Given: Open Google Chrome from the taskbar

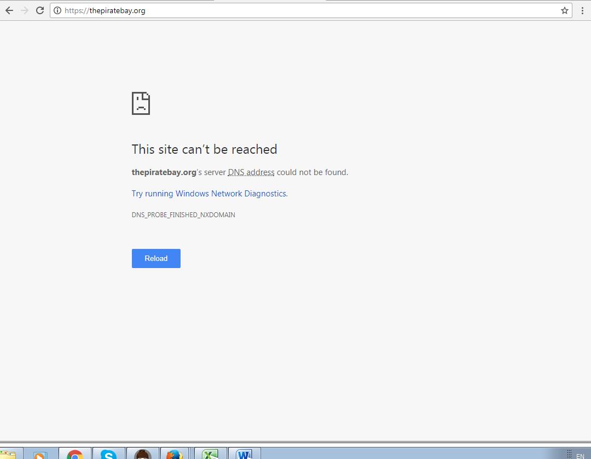Looking at the screenshot, I should [75, 454].
